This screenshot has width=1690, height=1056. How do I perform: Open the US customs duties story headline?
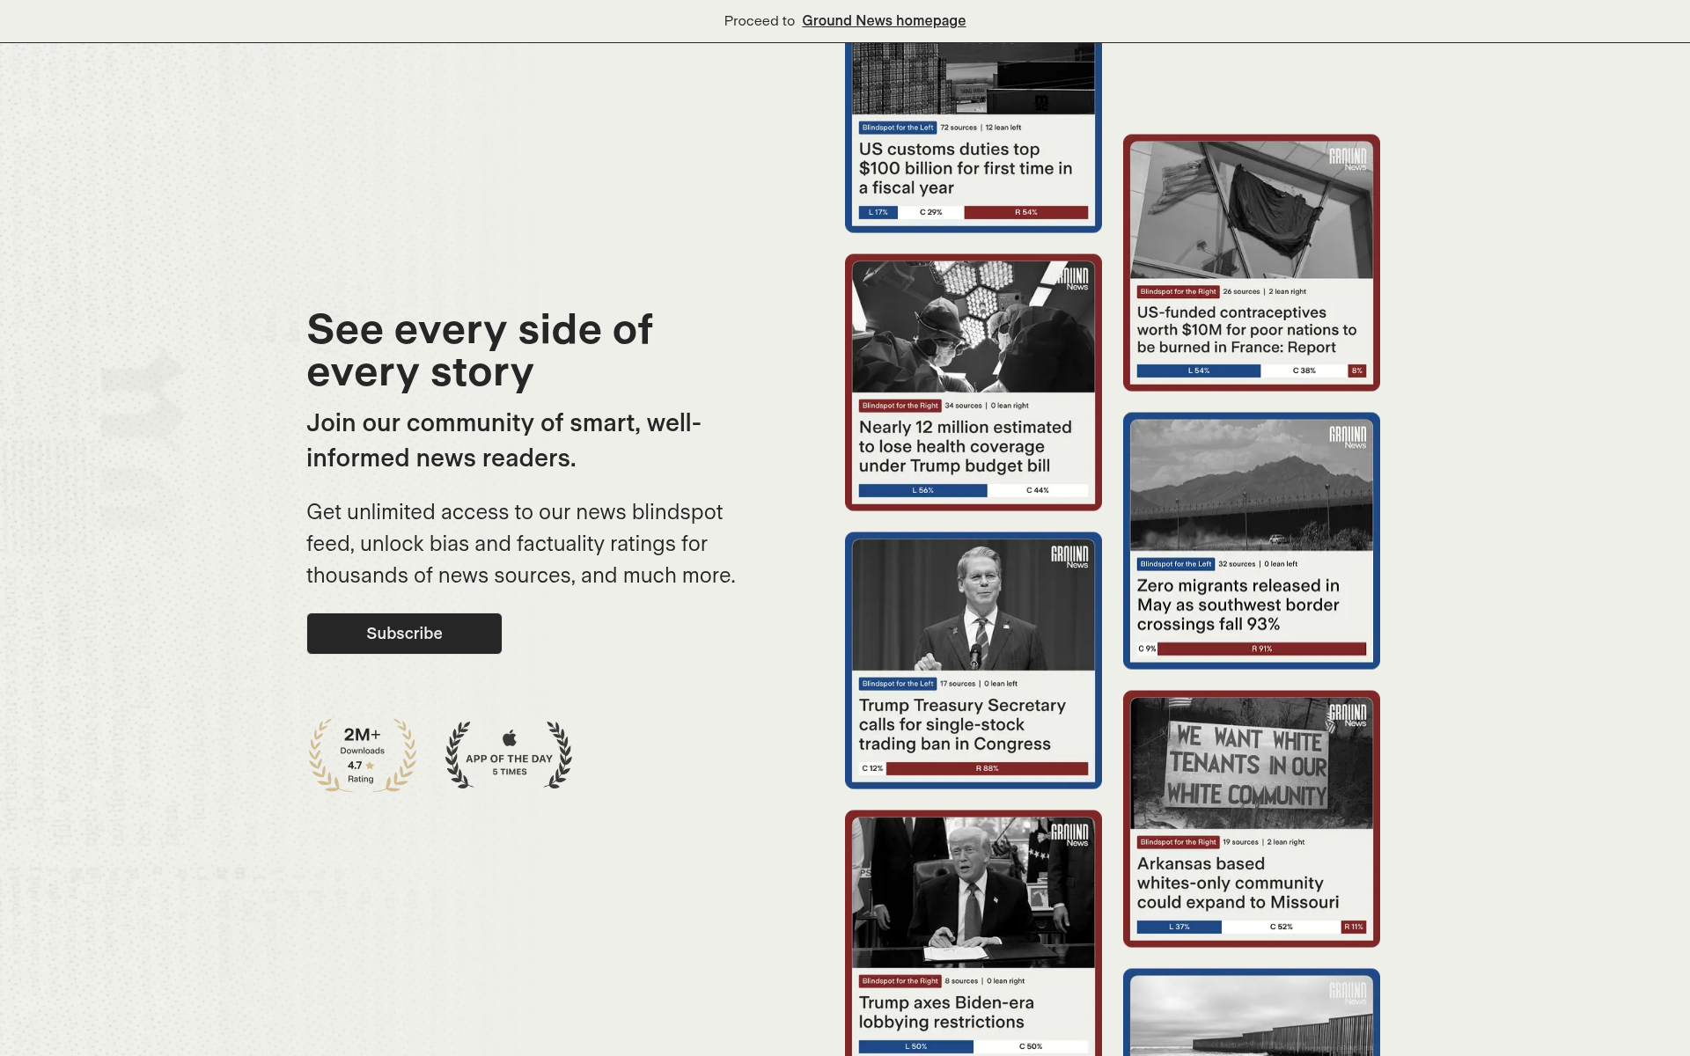coord(966,168)
